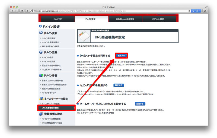
Task: Click 設定する for ネームサーバー名としてのホスト
Action: tap(140, 104)
